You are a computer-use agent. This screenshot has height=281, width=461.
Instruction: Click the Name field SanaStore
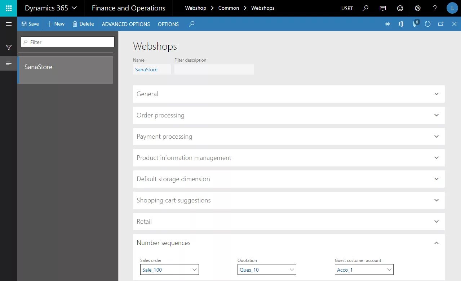point(152,70)
